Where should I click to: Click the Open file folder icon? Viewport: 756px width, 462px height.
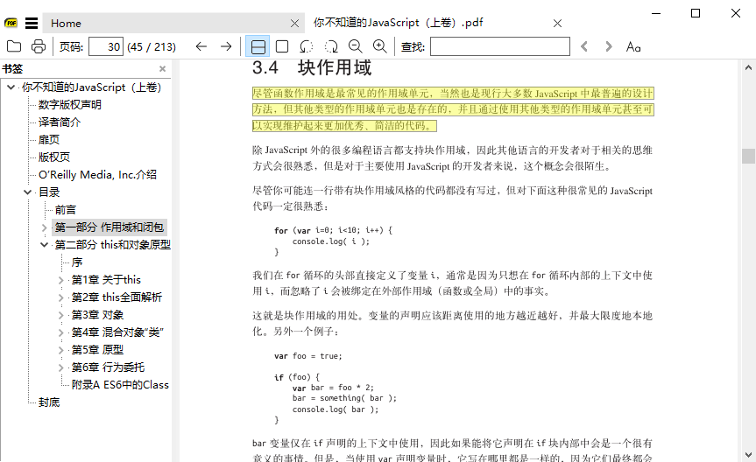14,46
